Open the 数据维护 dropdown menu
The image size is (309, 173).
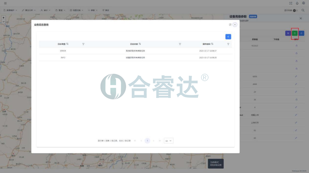coord(10,10)
